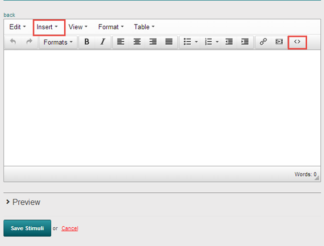Align text to the right
Viewport: 324px width, 246px height.
click(153, 42)
